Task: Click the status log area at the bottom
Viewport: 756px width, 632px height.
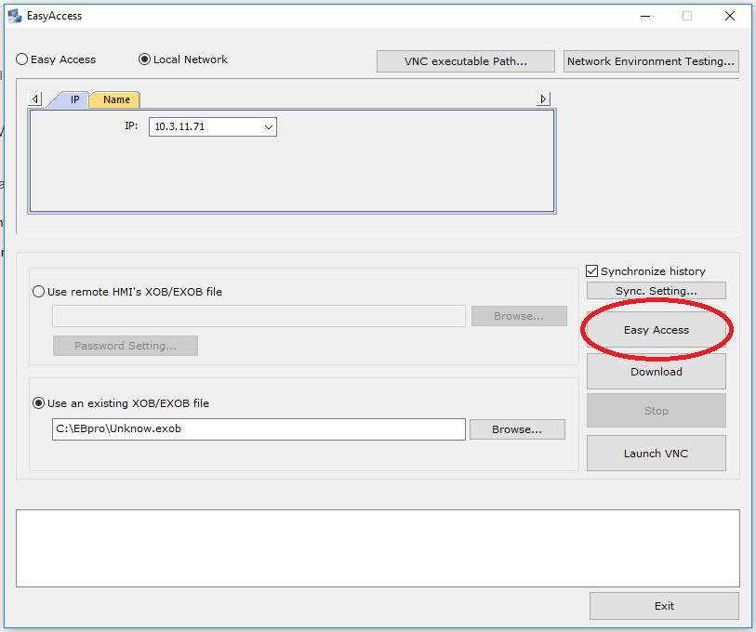Action: pyautogui.click(x=378, y=548)
